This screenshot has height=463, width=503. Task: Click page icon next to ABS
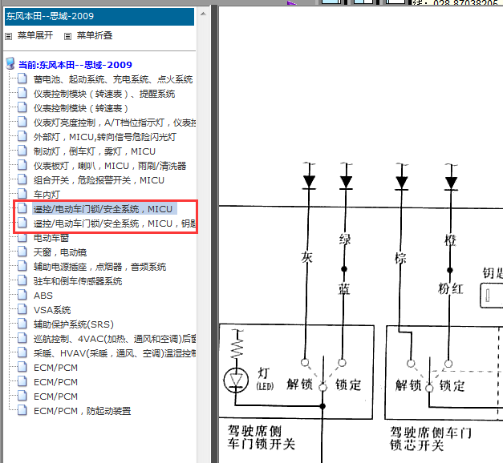click(x=22, y=295)
